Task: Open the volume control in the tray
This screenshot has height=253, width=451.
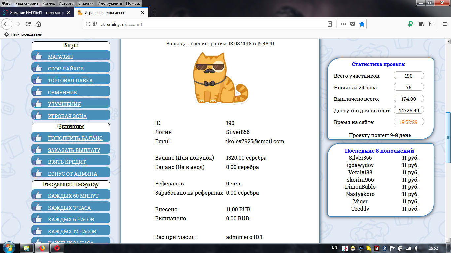Action: (x=416, y=248)
